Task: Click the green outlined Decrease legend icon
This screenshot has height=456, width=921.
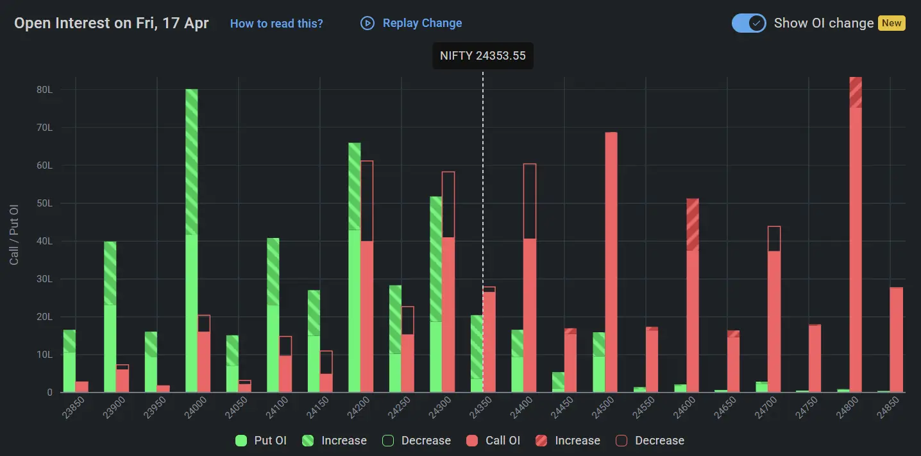Action: (388, 441)
